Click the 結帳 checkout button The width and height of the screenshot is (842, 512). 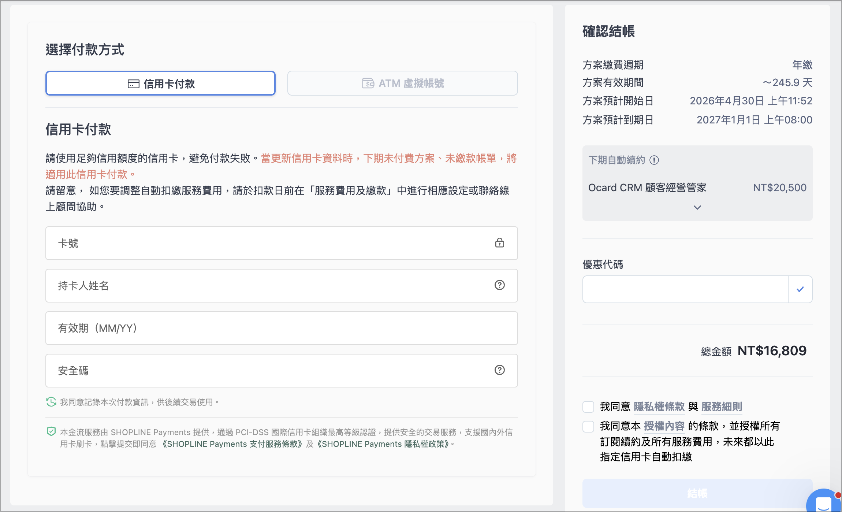(x=697, y=493)
